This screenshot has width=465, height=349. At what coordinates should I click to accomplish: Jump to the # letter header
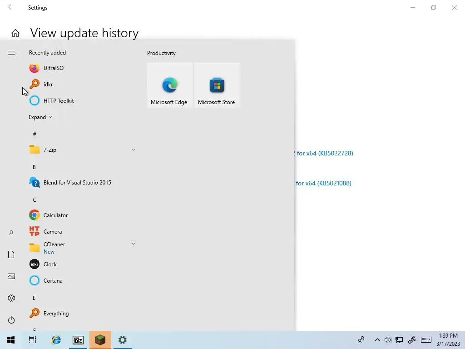pos(35,134)
